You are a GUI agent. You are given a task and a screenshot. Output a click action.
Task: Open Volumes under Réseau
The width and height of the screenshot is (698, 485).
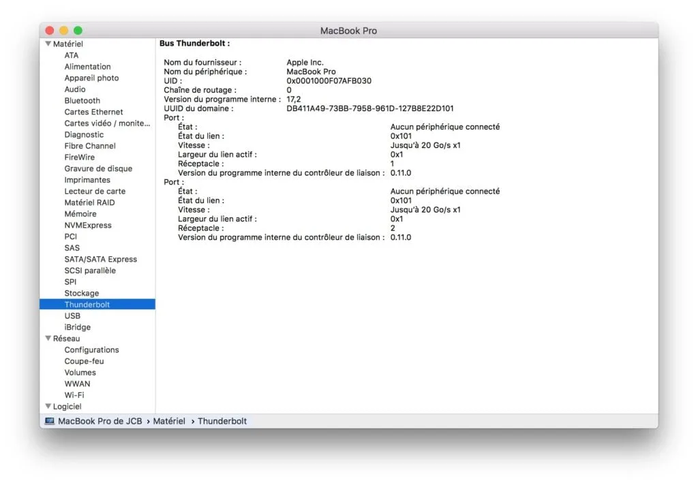pos(80,373)
